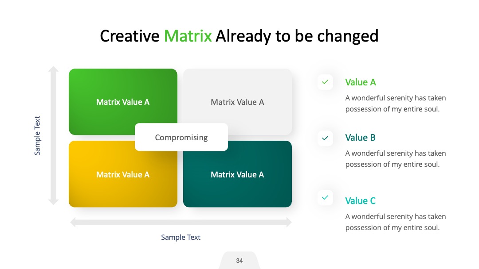Select the light gray Matrix Value A box
479x269 pixels.
pyautogui.click(x=237, y=102)
